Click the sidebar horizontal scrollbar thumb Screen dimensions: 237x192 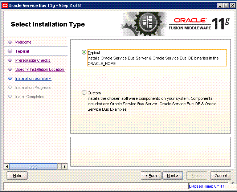[x=33, y=167]
